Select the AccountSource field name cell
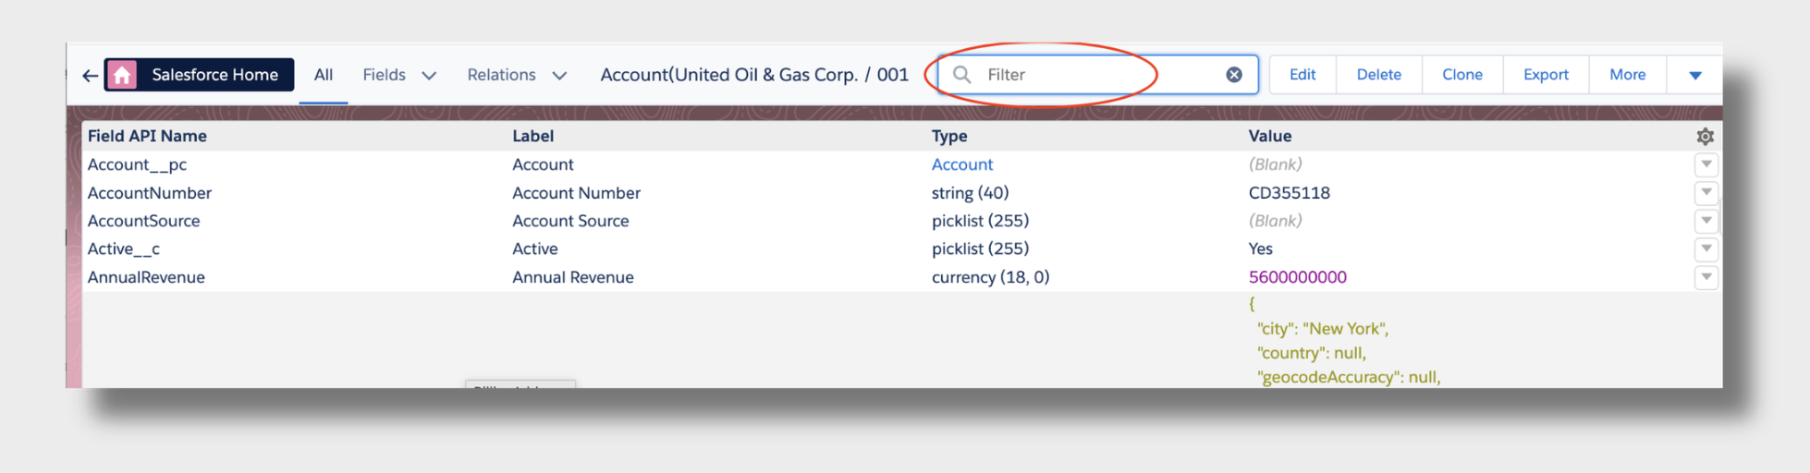Screen dimensions: 1810x473 (x=143, y=221)
